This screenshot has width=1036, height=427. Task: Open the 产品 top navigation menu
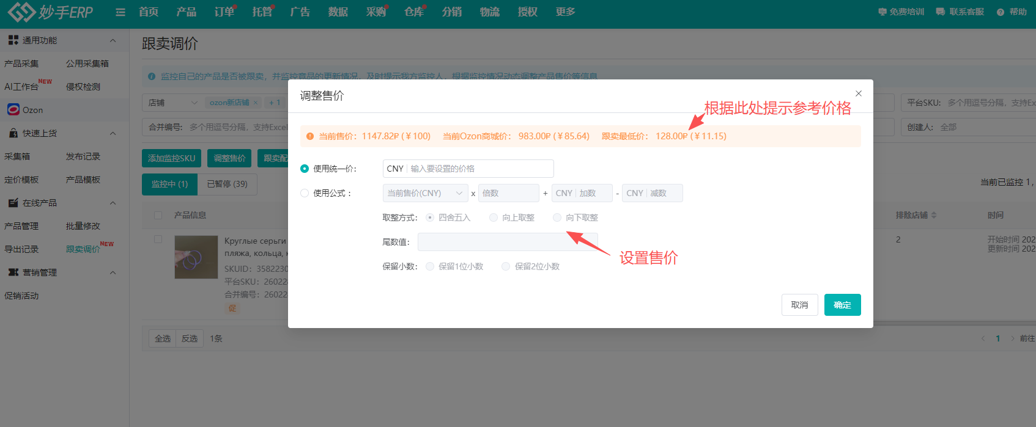[x=187, y=12]
